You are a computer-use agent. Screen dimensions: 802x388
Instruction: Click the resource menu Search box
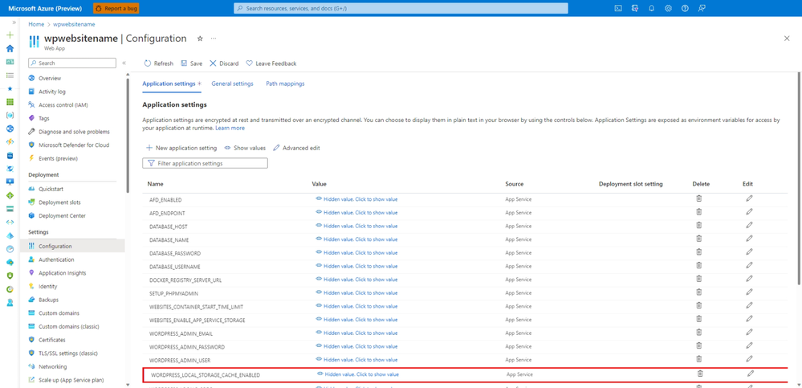pos(72,63)
